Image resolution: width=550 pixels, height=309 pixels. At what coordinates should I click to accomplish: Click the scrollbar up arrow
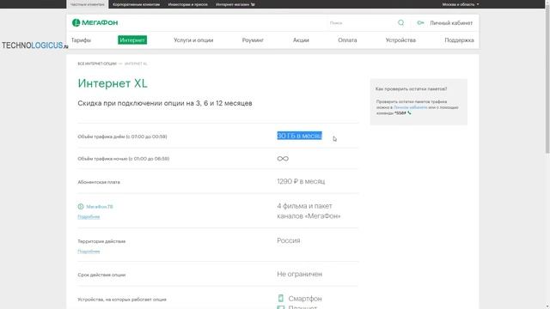[x=547, y=2]
